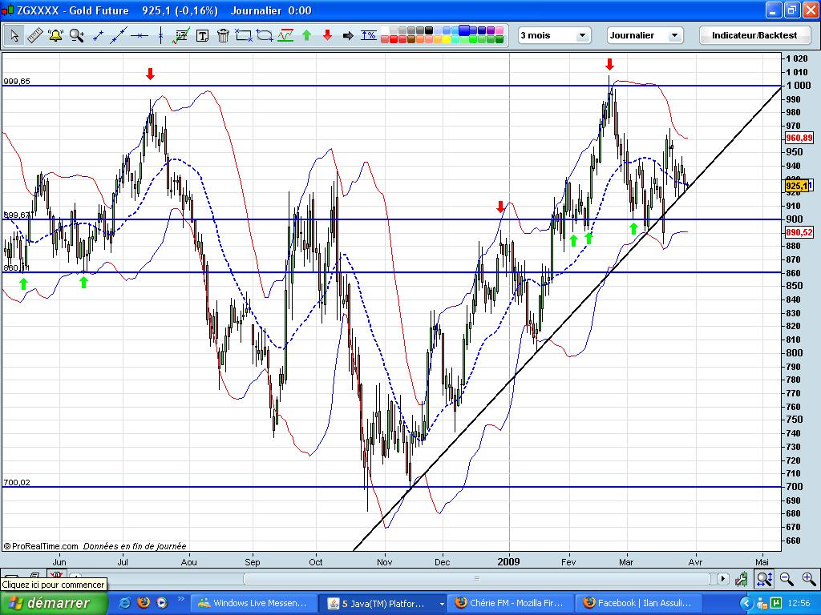Click right arrow of horizontal scrollbar
Image resolution: width=821 pixels, height=615 pixels.
(723, 578)
